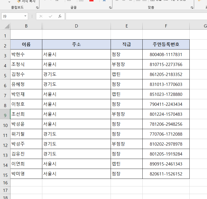Select row 16 header
The image size is (207, 199).
(5, 183)
